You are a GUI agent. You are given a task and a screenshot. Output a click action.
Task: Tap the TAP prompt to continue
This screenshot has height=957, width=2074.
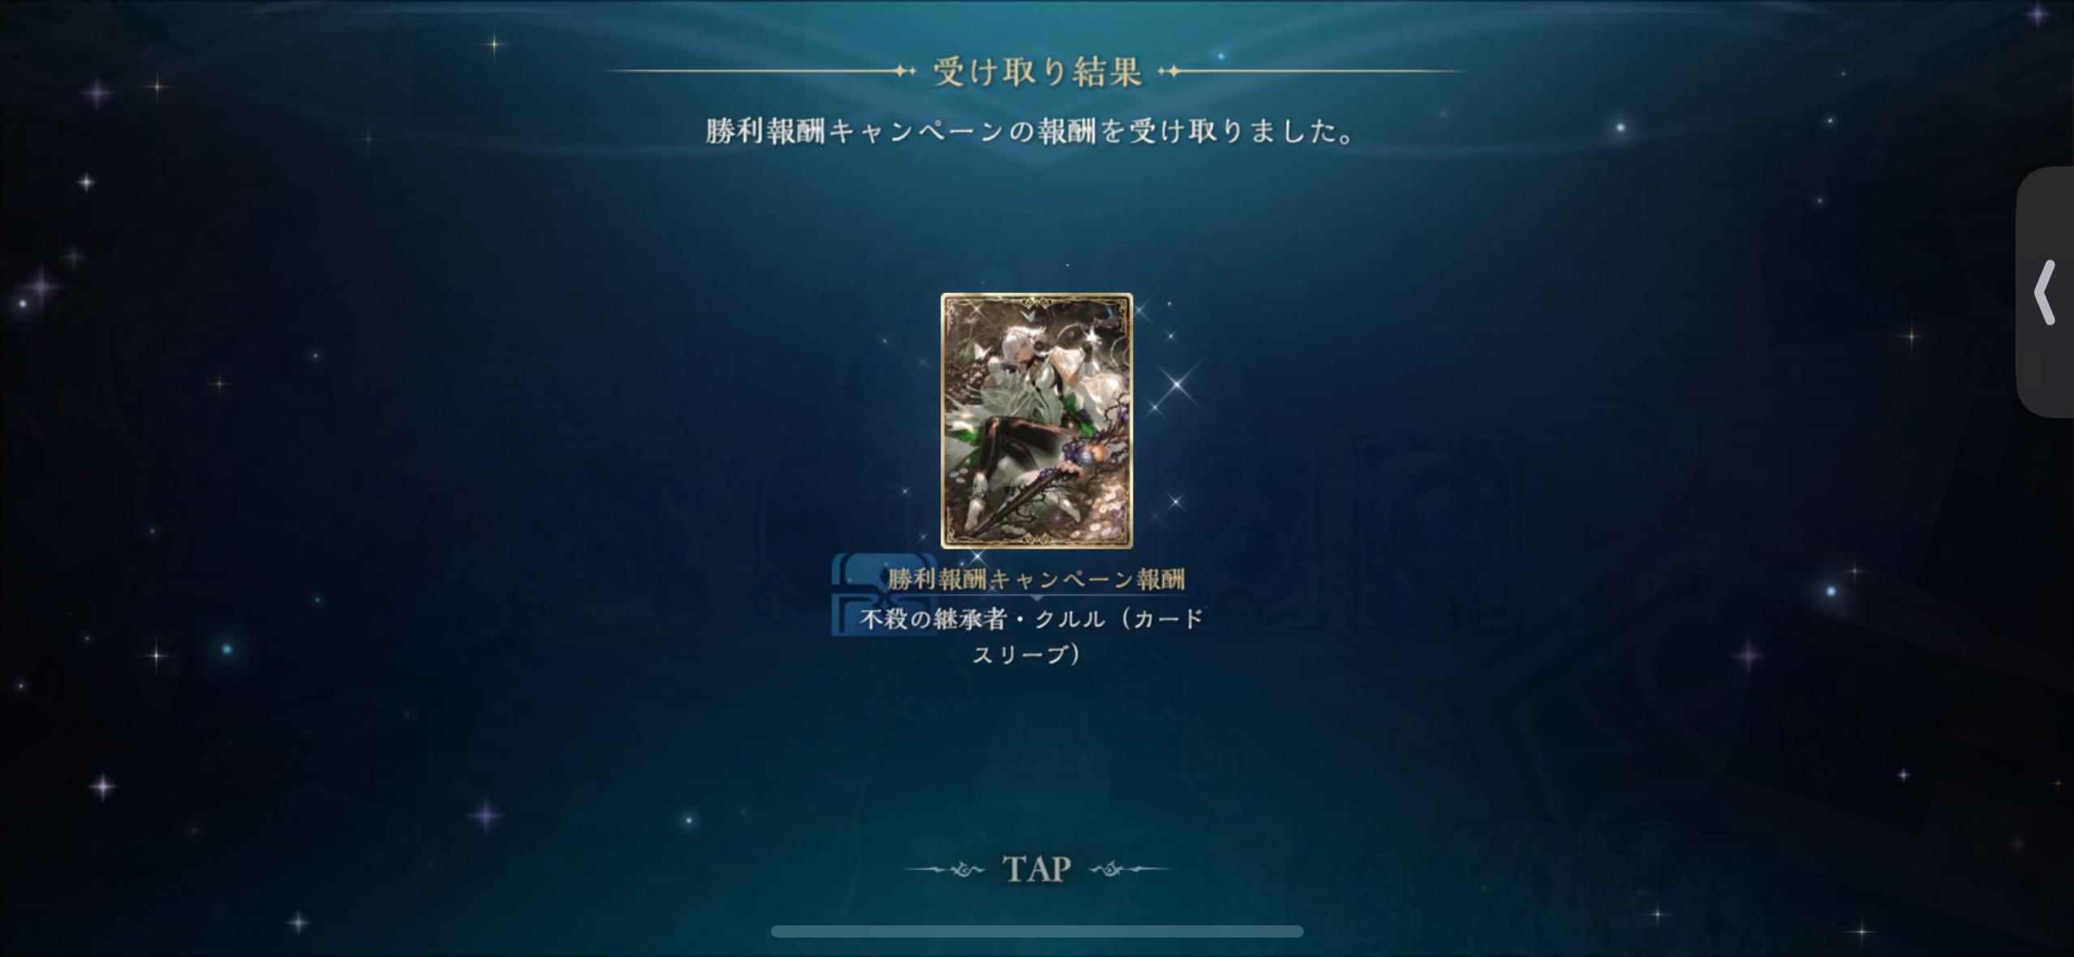tap(1036, 869)
